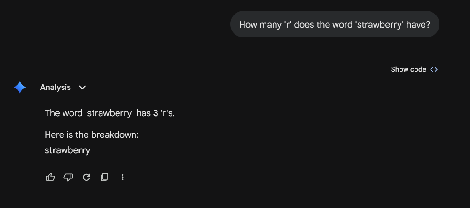Click the thumbs down bad response icon

68,177
